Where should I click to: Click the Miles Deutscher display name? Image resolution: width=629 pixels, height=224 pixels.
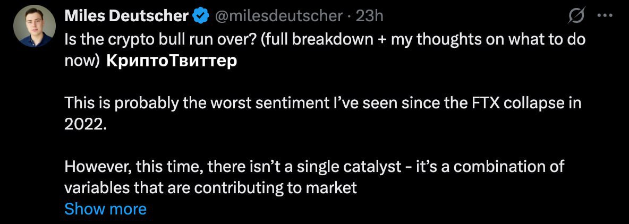pyautogui.click(x=126, y=16)
